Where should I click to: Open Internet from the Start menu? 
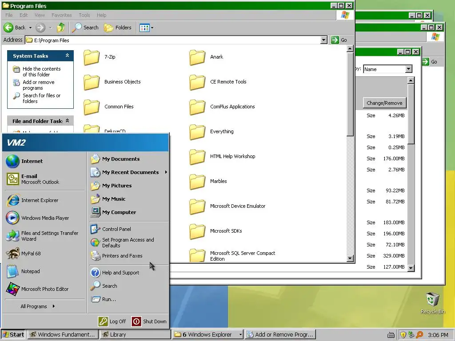[45, 161]
